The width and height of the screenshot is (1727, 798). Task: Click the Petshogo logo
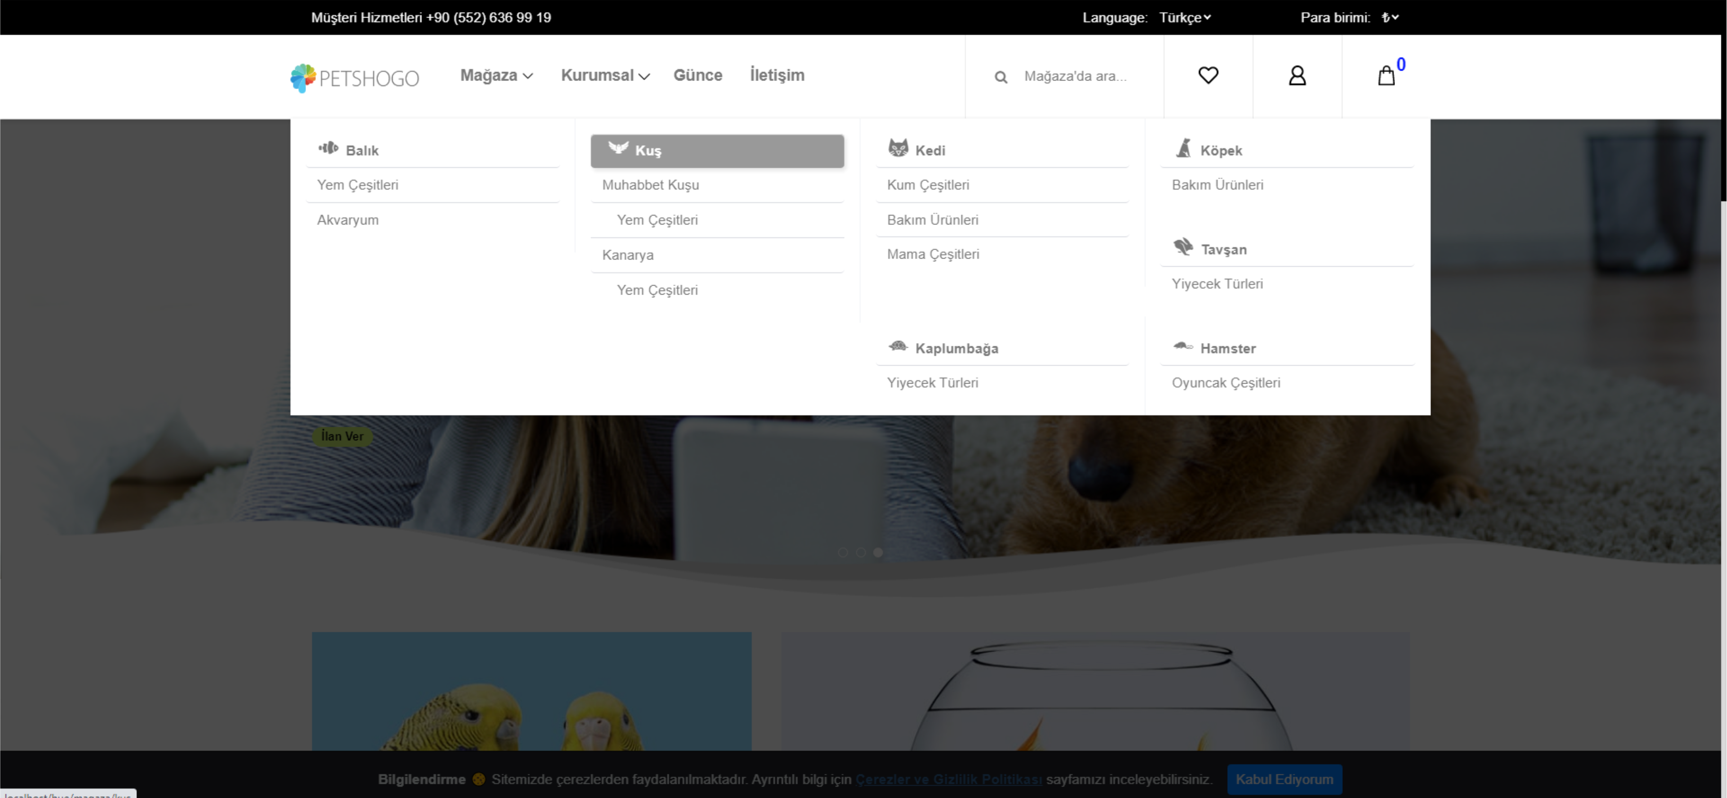pyautogui.click(x=355, y=78)
